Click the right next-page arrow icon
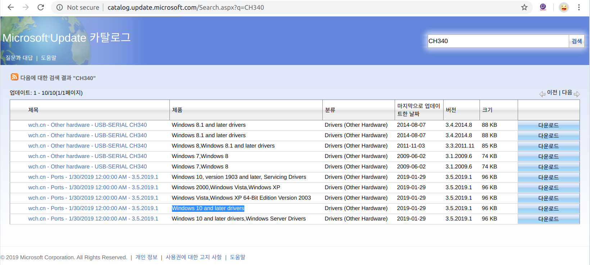Viewport: 590px width, 265px height. coord(577,94)
